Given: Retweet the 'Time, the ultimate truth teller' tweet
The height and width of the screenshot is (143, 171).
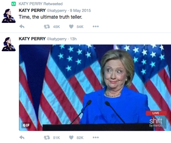Looking at the screenshot, I should (x=47, y=26).
